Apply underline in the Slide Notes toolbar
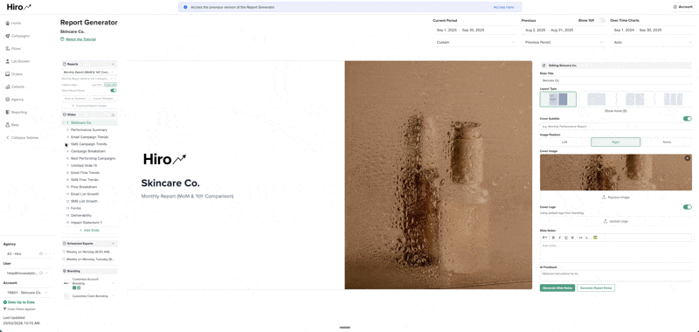 click(x=565, y=238)
